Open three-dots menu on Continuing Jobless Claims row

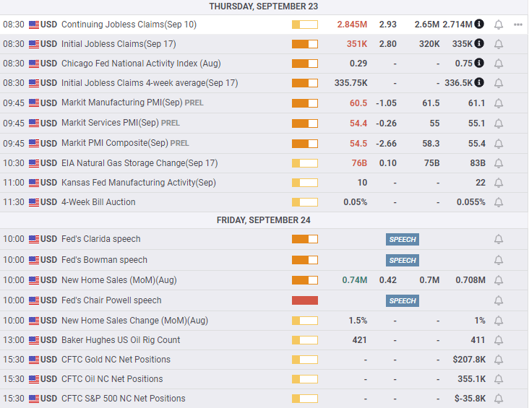pos(517,25)
